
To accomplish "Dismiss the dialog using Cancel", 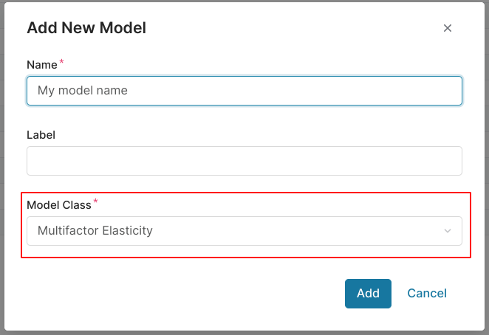I will pyautogui.click(x=427, y=293).
